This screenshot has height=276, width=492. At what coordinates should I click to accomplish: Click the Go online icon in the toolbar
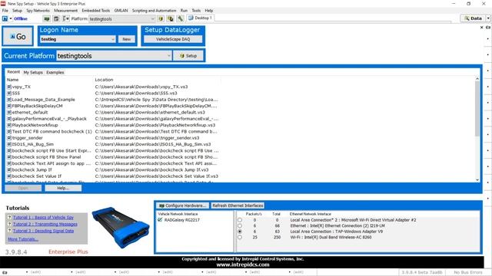click(x=5, y=18)
